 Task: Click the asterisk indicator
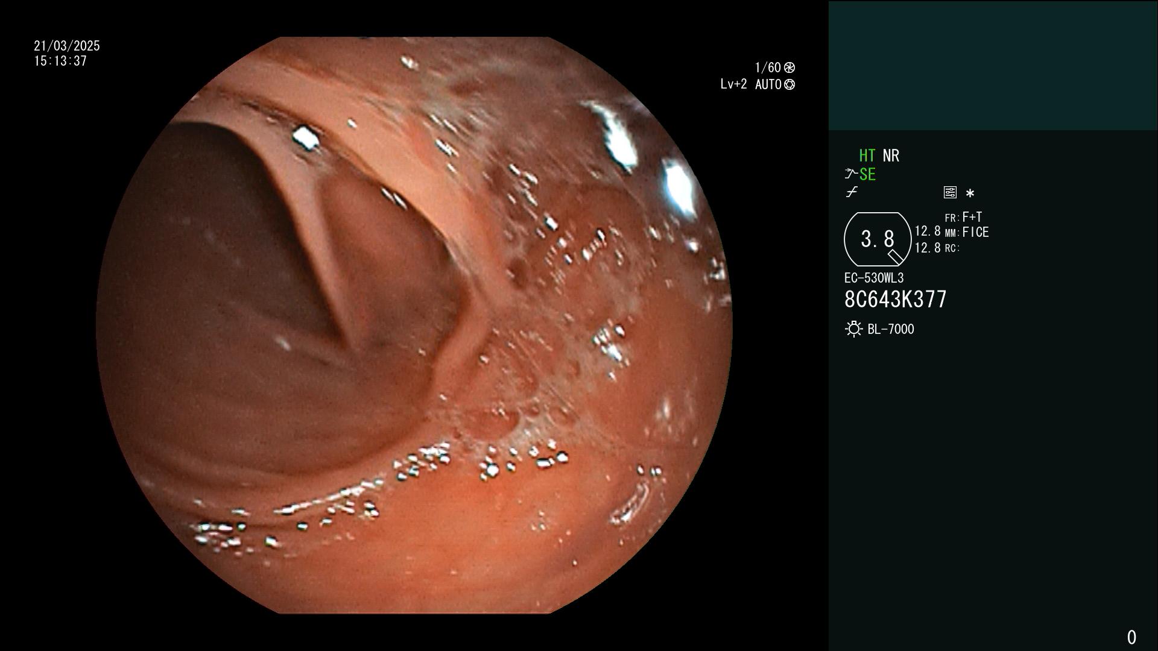(970, 193)
